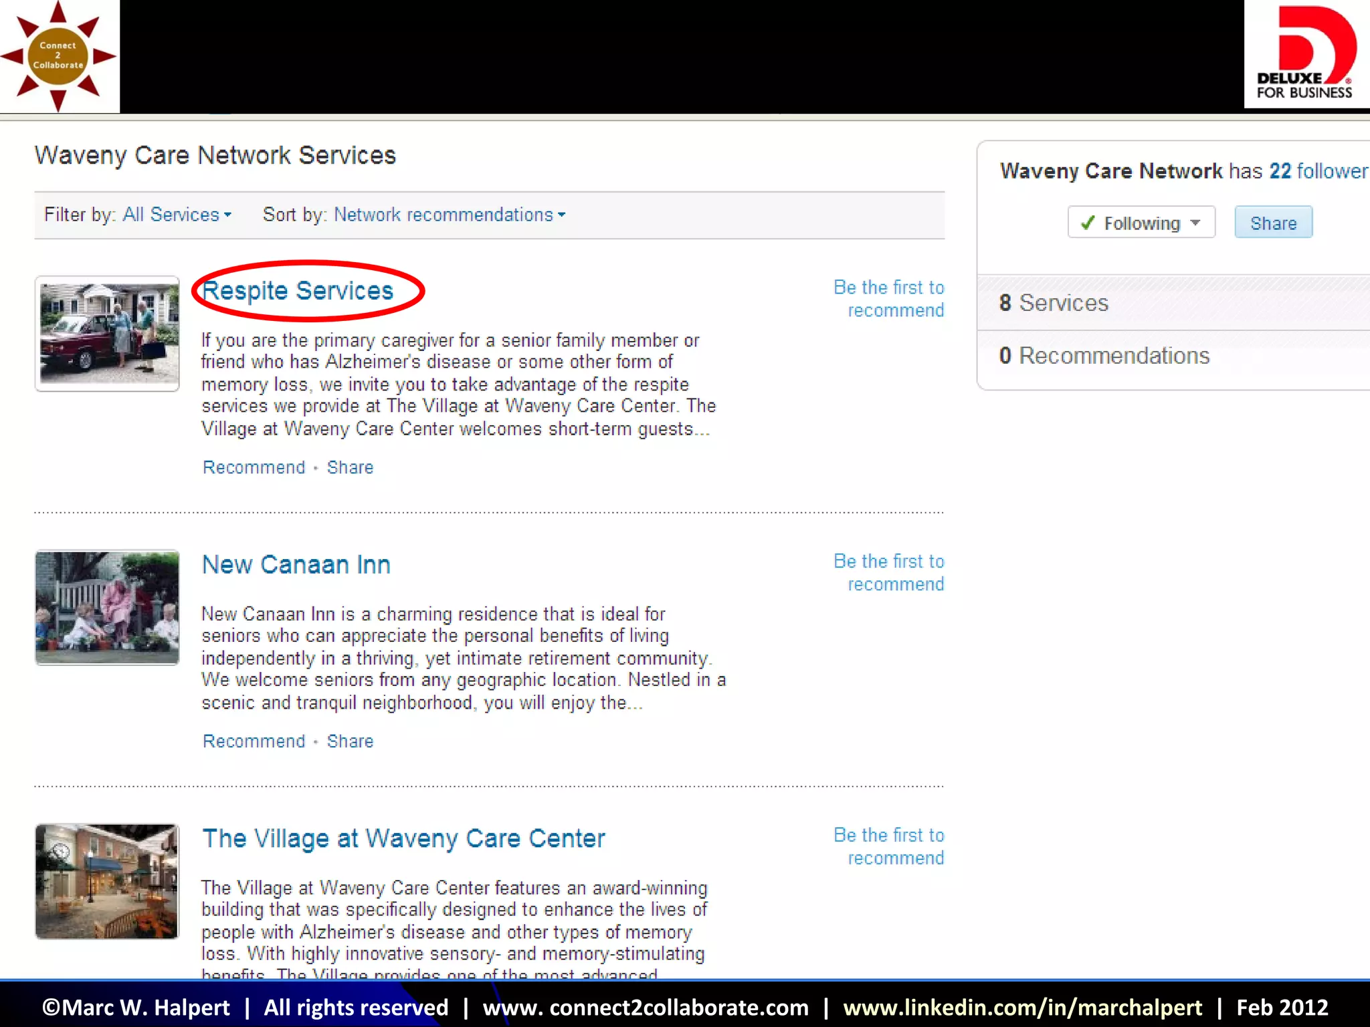Toggle the Following button with checkmark
Screen dimensions: 1370x1027
tap(1141, 223)
